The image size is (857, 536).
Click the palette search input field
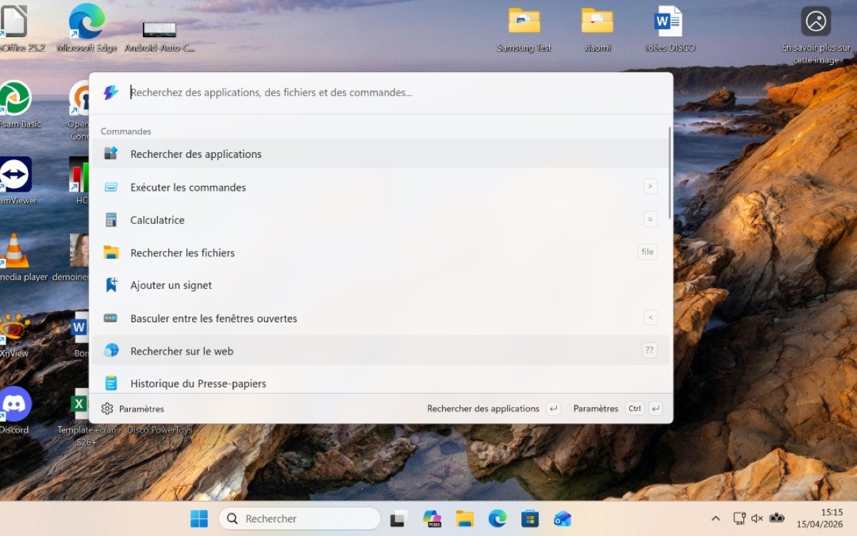[393, 92]
